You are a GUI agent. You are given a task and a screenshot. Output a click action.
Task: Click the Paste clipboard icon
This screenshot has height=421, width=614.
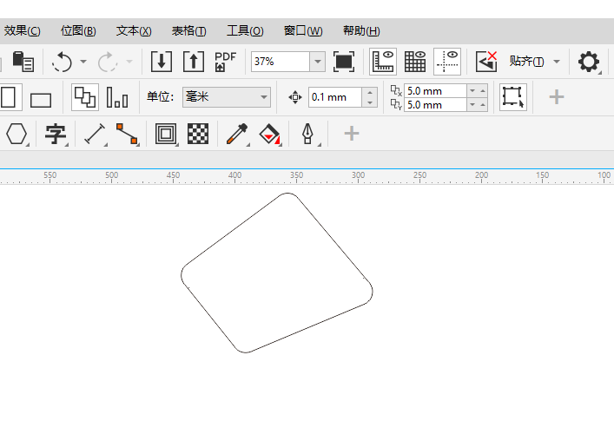pyautogui.click(x=23, y=62)
